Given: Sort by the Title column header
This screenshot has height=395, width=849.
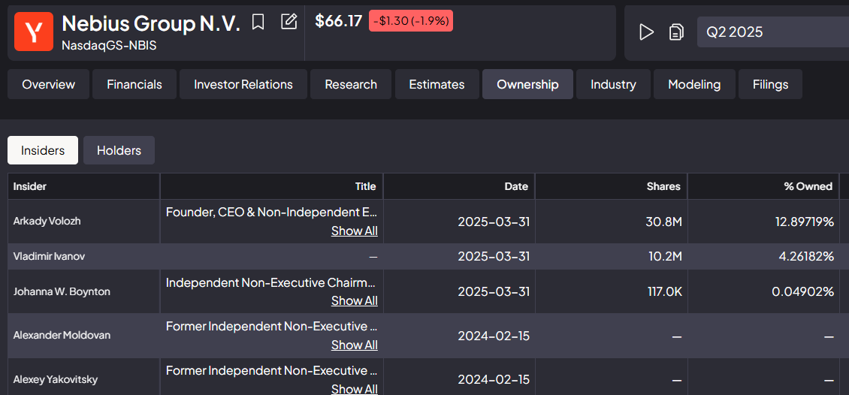Looking at the screenshot, I should coord(272,186).
